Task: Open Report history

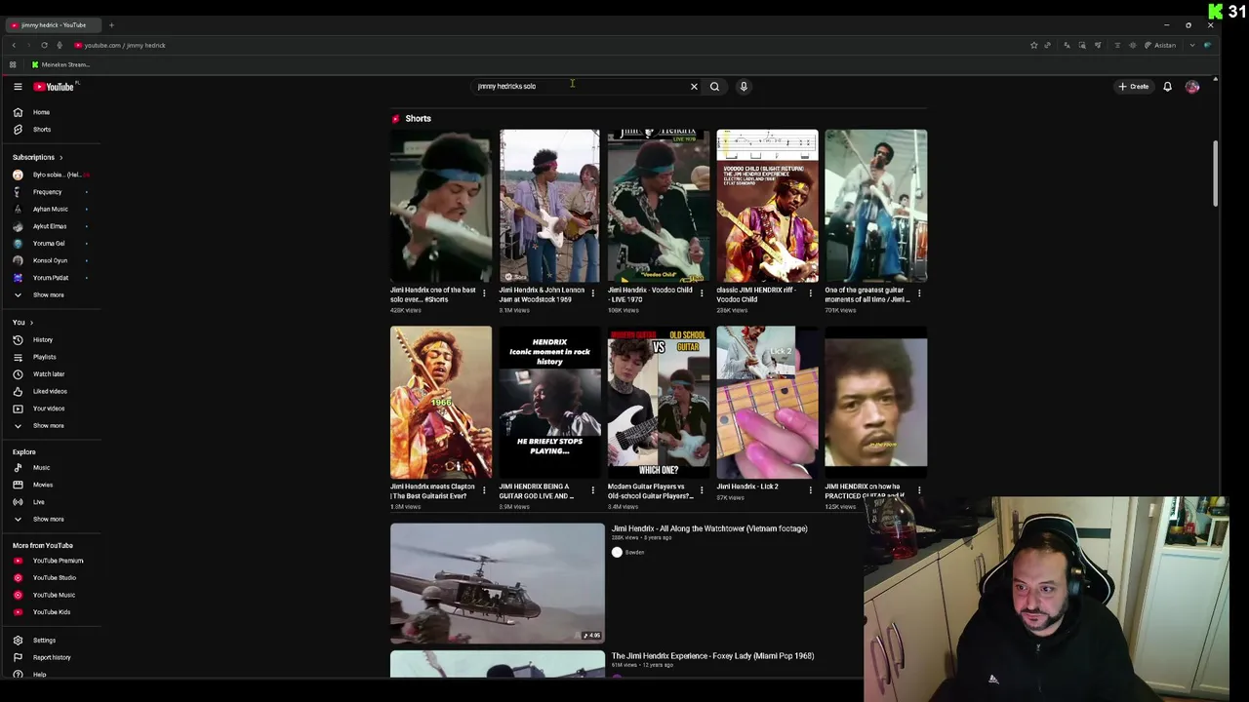Action: click(51, 657)
